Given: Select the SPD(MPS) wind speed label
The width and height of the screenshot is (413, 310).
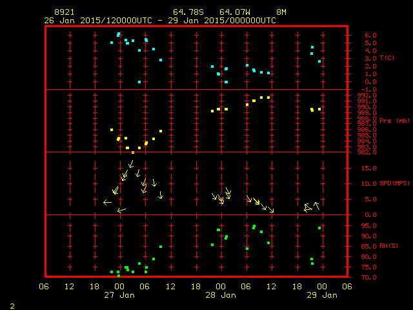Looking at the screenshot, I should coord(395,183).
